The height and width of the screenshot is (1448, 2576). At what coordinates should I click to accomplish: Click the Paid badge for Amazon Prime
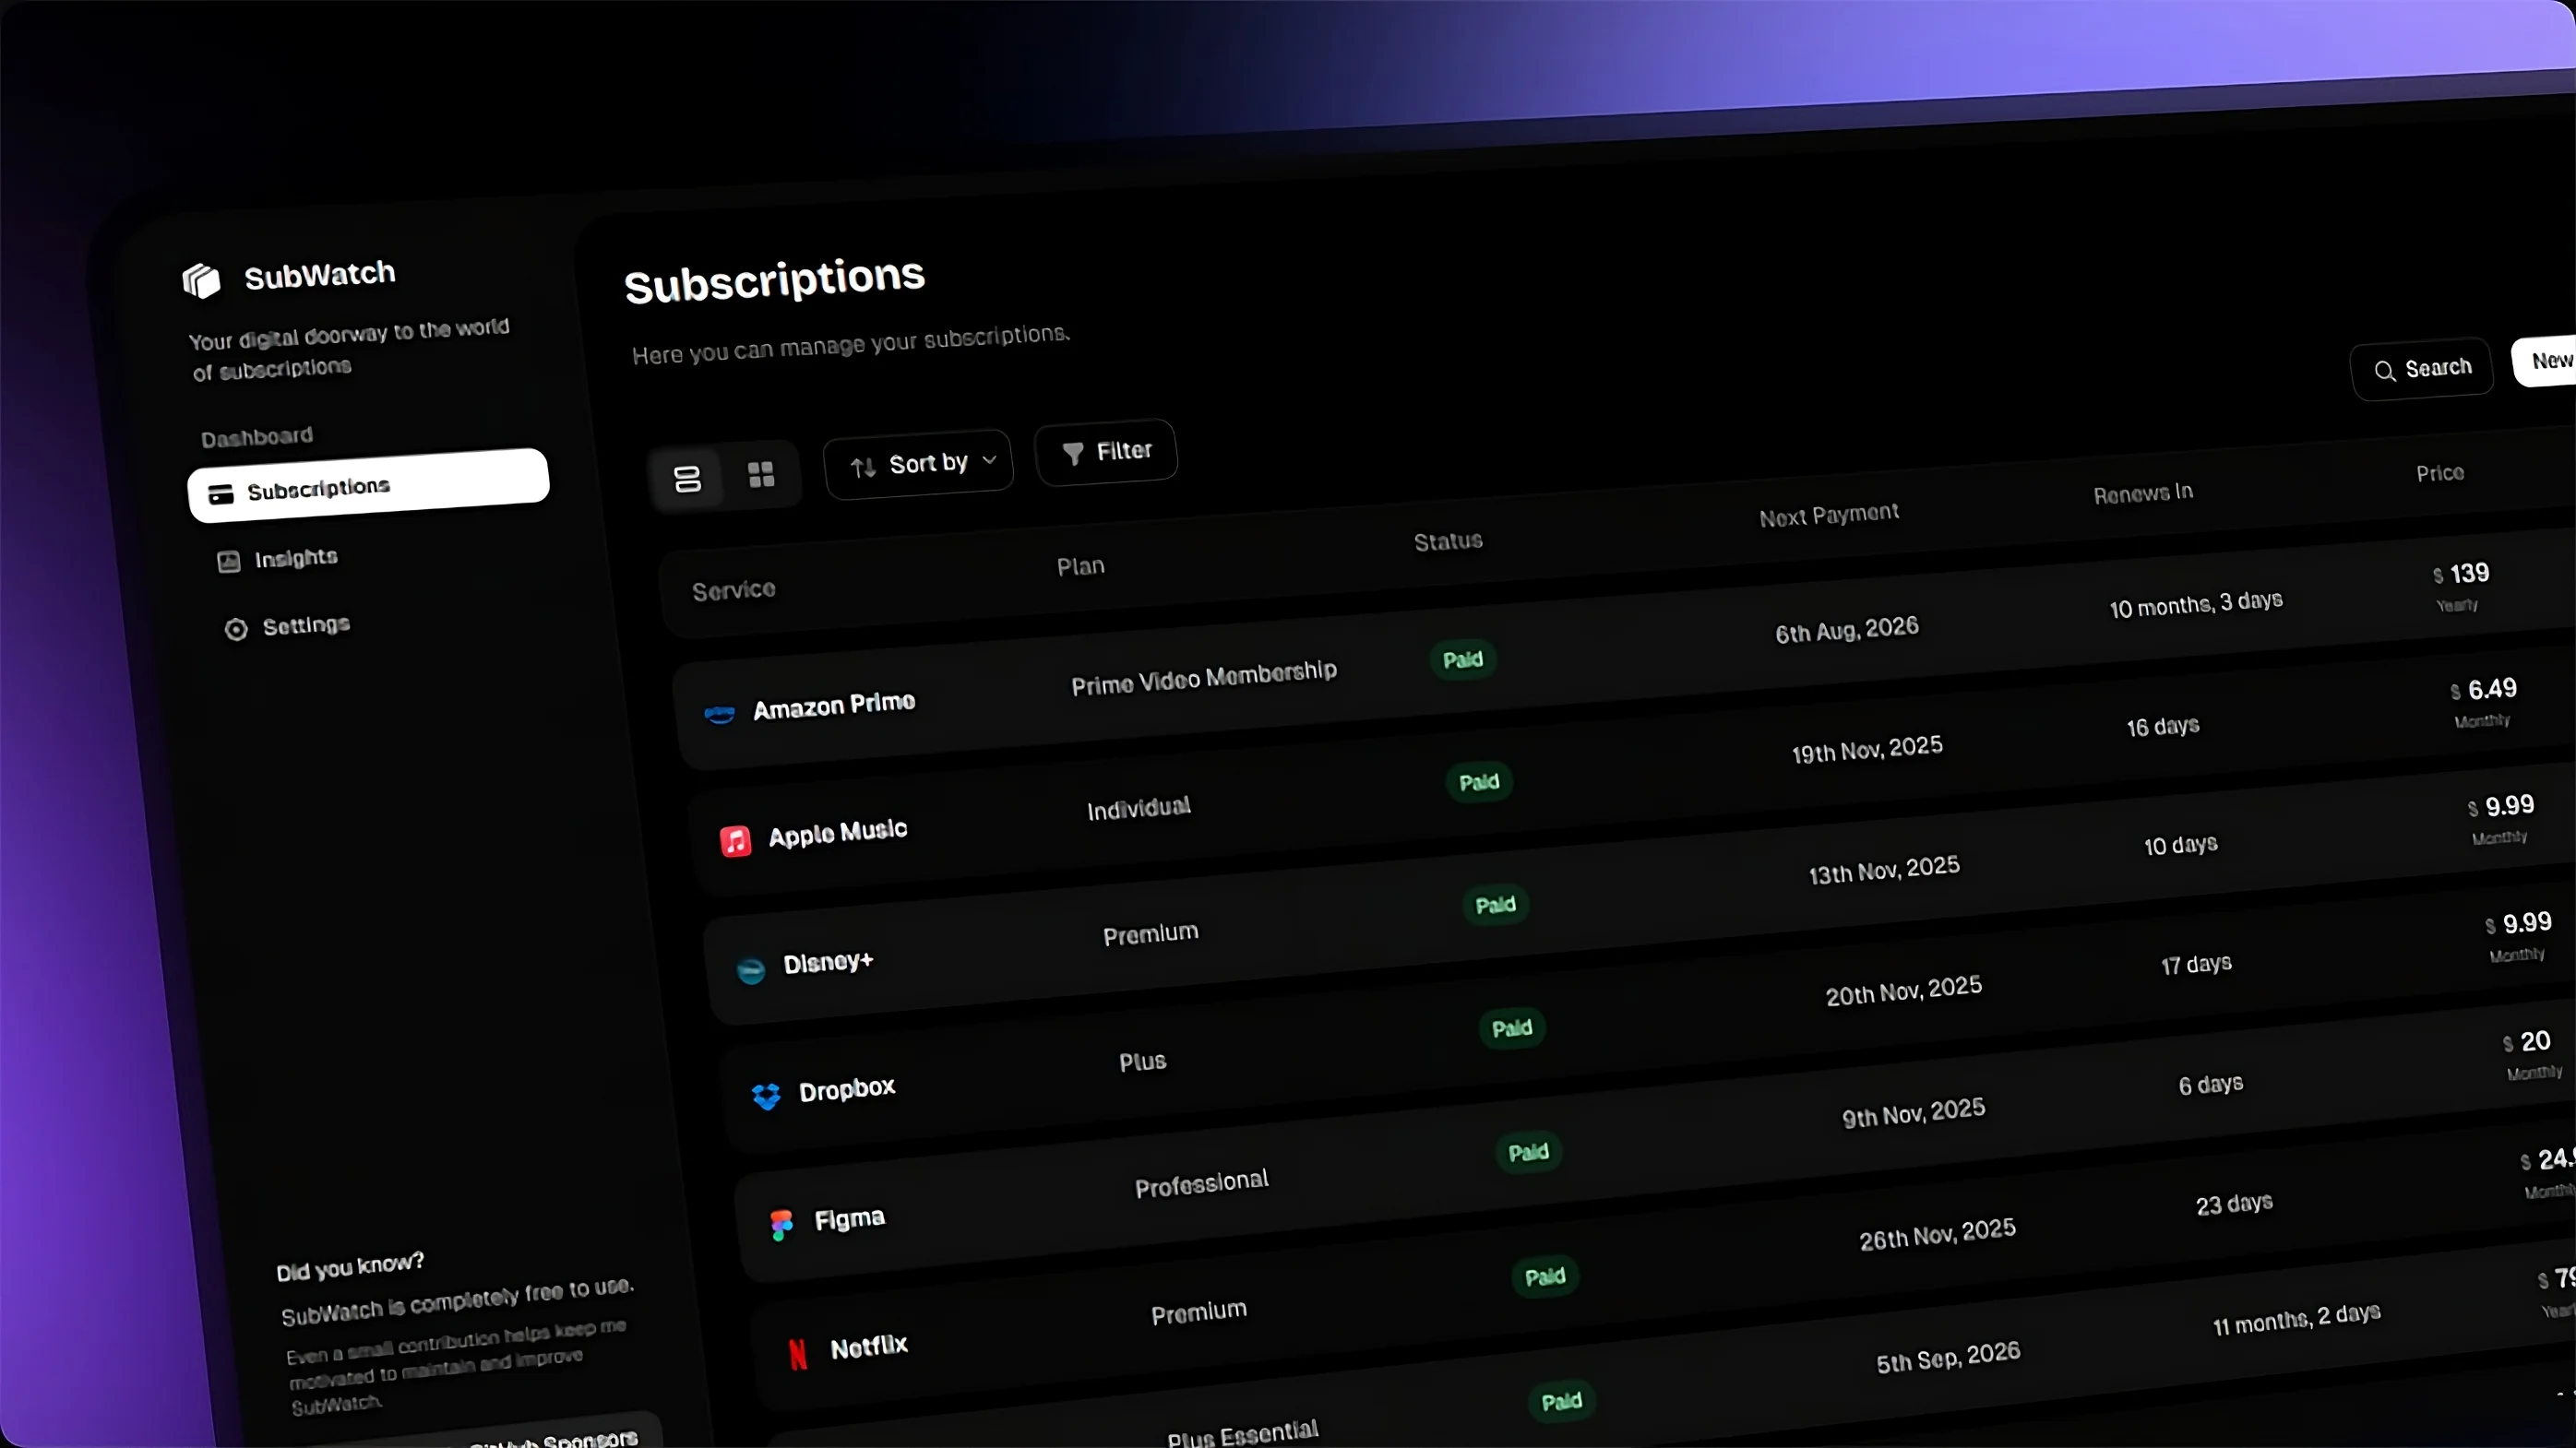(x=1462, y=659)
